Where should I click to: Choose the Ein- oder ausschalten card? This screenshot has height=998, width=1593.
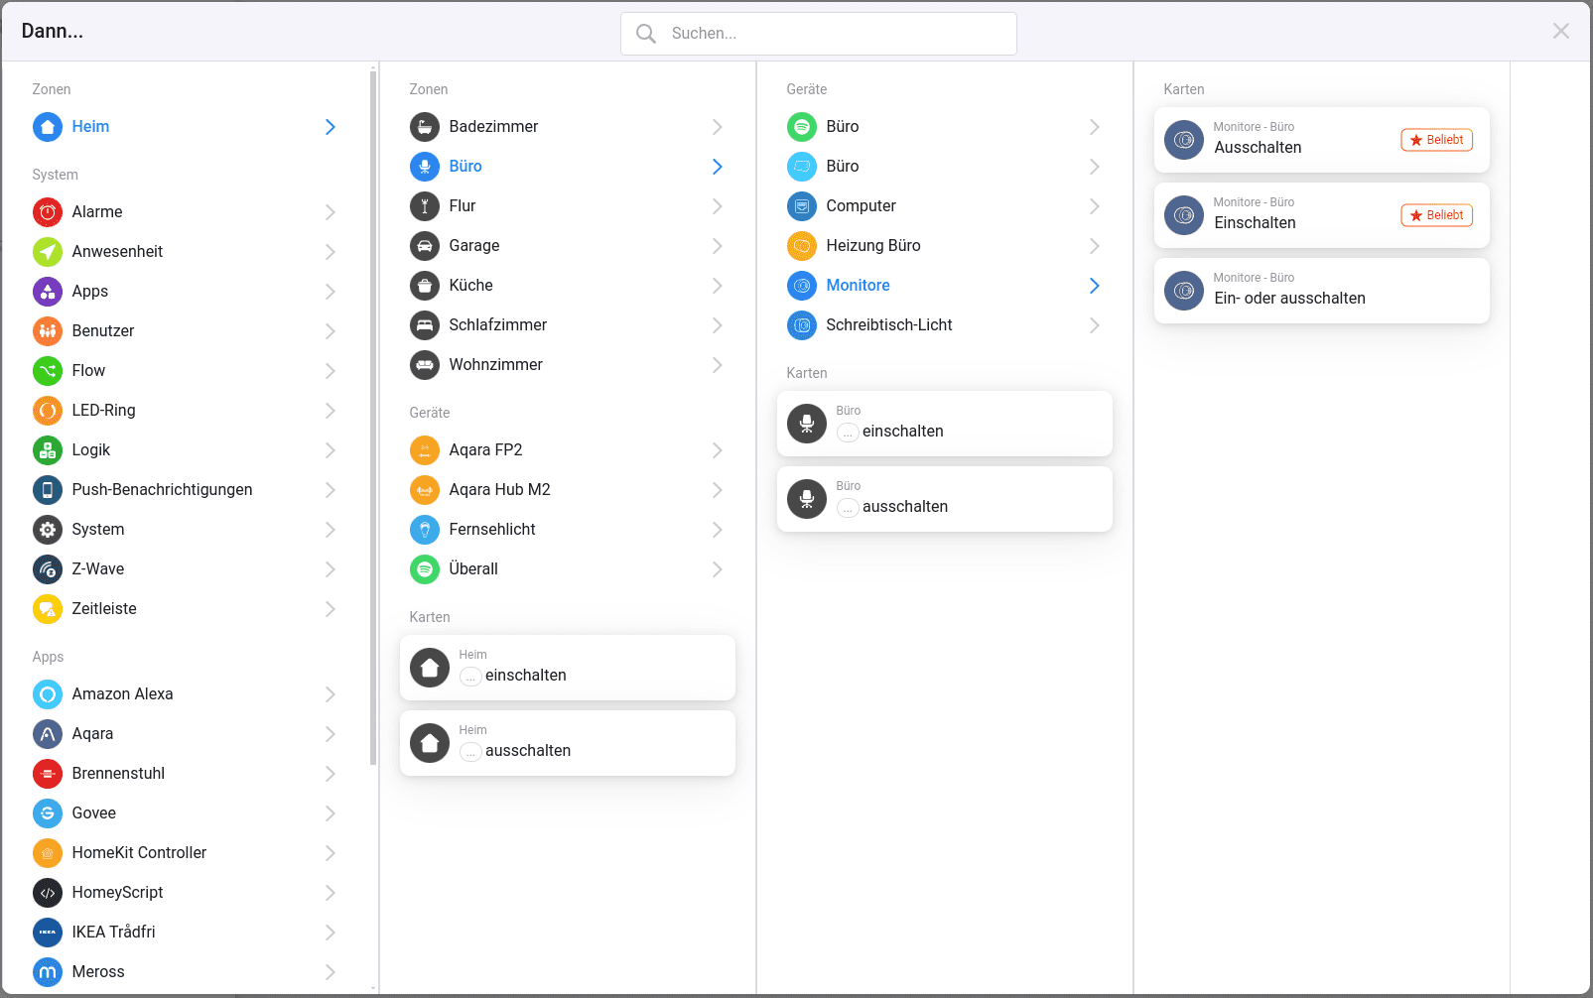(1321, 291)
